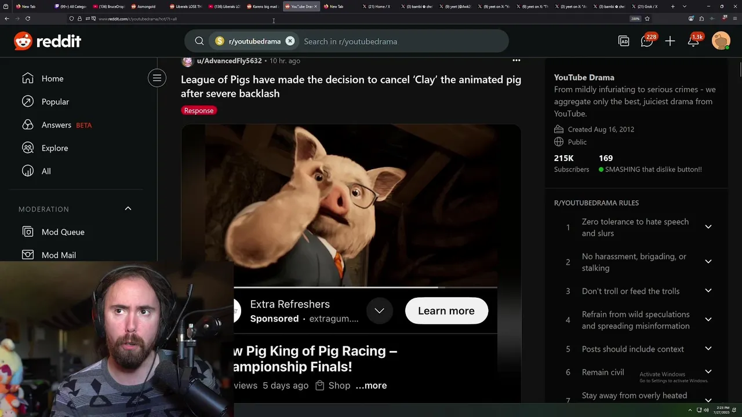Go to Popular in left sidebar

[x=55, y=101]
